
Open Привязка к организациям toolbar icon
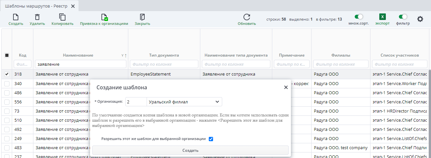(104, 17)
